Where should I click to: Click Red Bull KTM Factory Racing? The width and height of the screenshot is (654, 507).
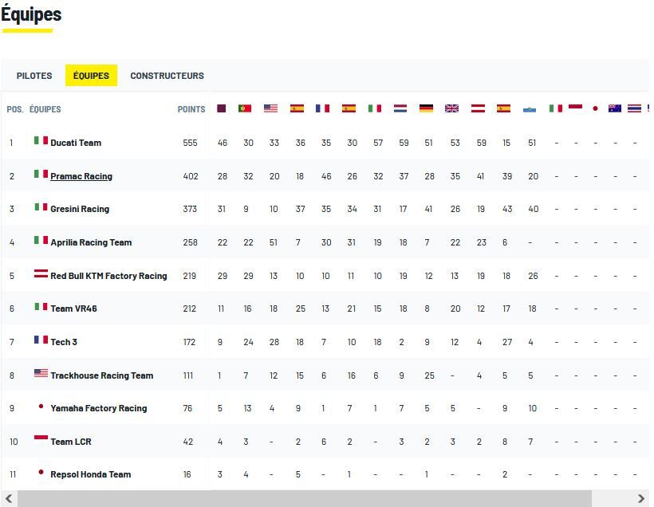pos(108,276)
